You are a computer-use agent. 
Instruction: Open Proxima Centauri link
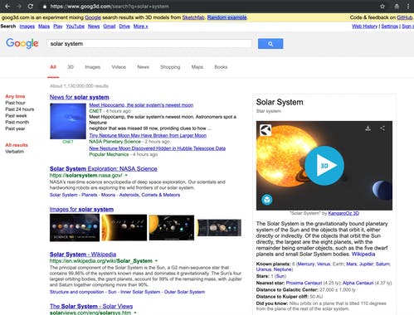point(304,283)
